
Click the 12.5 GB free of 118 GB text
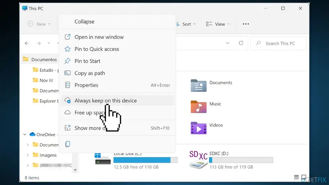tap(136, 167)
